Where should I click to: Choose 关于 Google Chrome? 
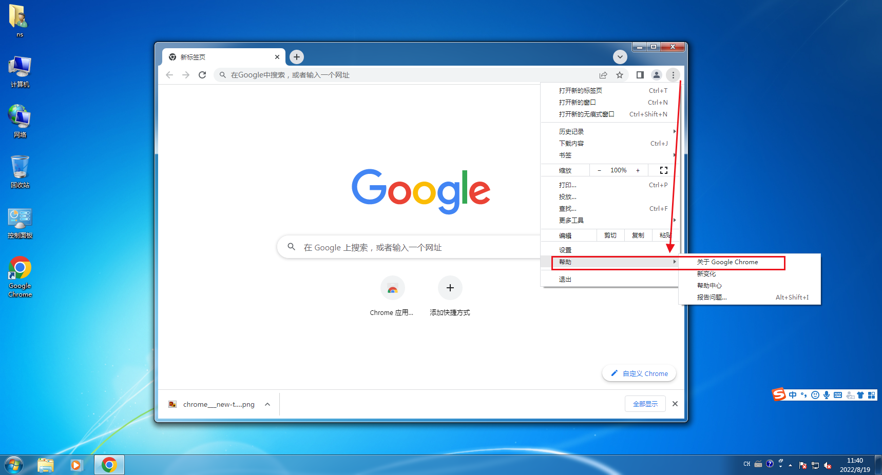pos(750,262)
